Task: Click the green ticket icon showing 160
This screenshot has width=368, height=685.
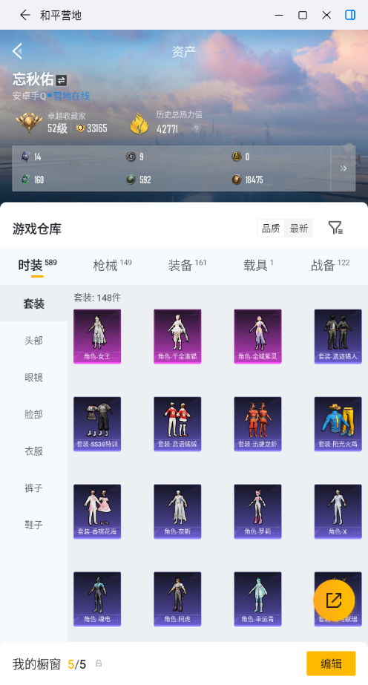Action: click(25, 180)
